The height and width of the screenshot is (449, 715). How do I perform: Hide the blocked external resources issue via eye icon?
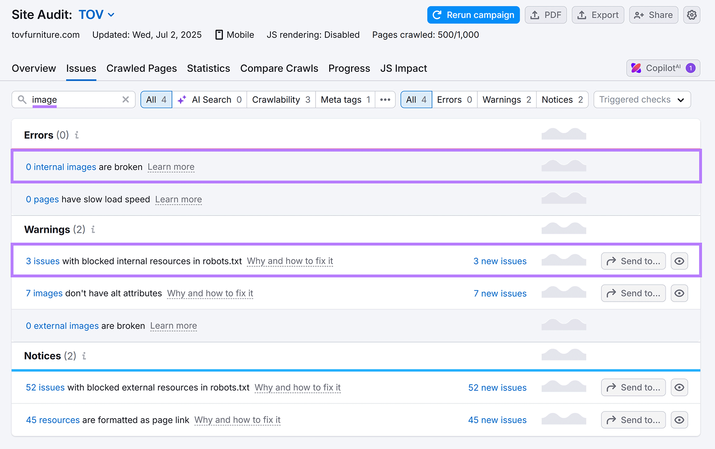coord(679,387)
